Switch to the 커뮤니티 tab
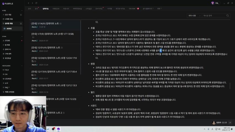Viewport: 235px width, 132px height. [66, 9]
